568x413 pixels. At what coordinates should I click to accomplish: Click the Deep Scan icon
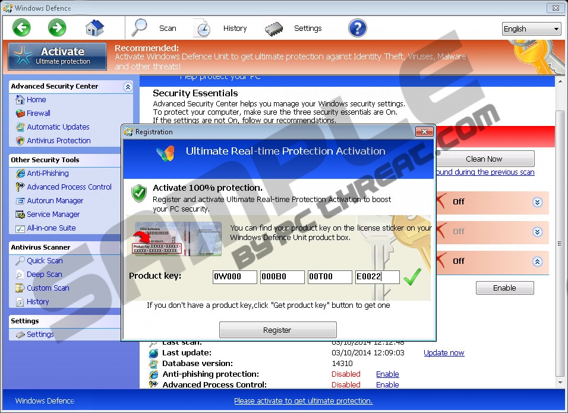20,275
